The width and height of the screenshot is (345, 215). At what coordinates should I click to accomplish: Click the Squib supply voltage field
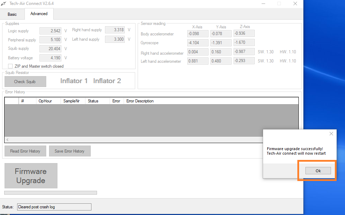click(50, 49)
